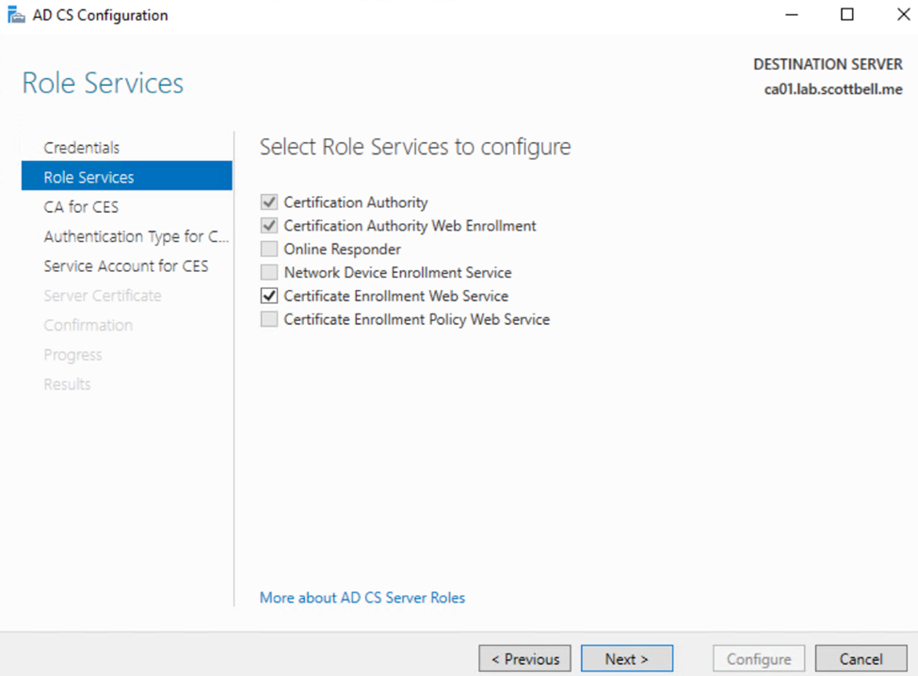Image resolution: width=918 pixels, height=676 pixels.
Task: Check Network Device Enrollment Service option
Action: click(269, 273)
